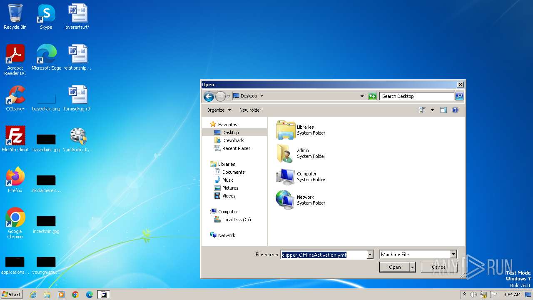Click the Google Chrome desktop icon
Screen dimensions: 533x300
15,223
